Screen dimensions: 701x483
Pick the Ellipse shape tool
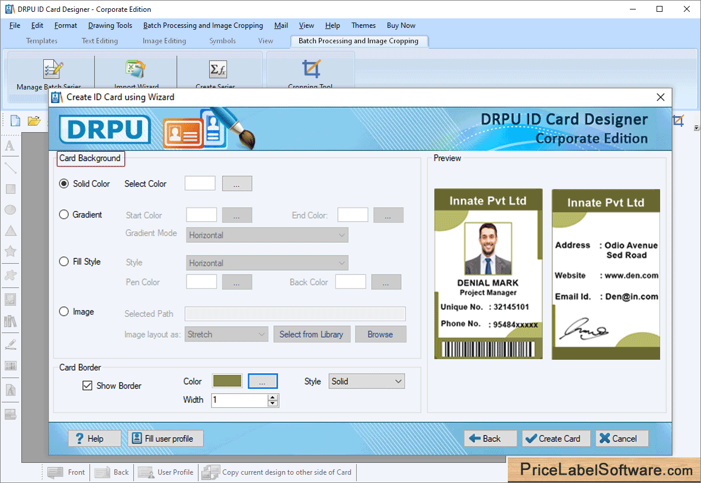10,209
